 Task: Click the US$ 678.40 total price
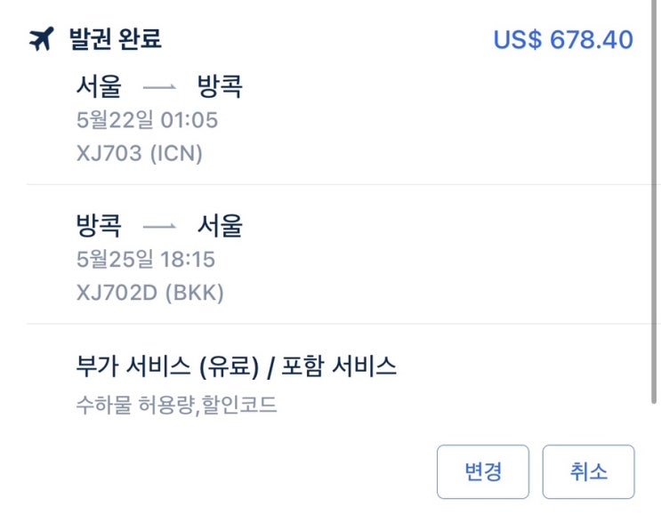[x=562, y=40]
